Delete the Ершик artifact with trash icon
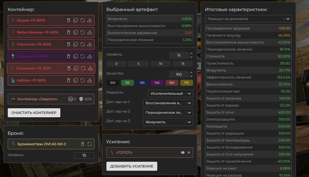 [69, 20]
